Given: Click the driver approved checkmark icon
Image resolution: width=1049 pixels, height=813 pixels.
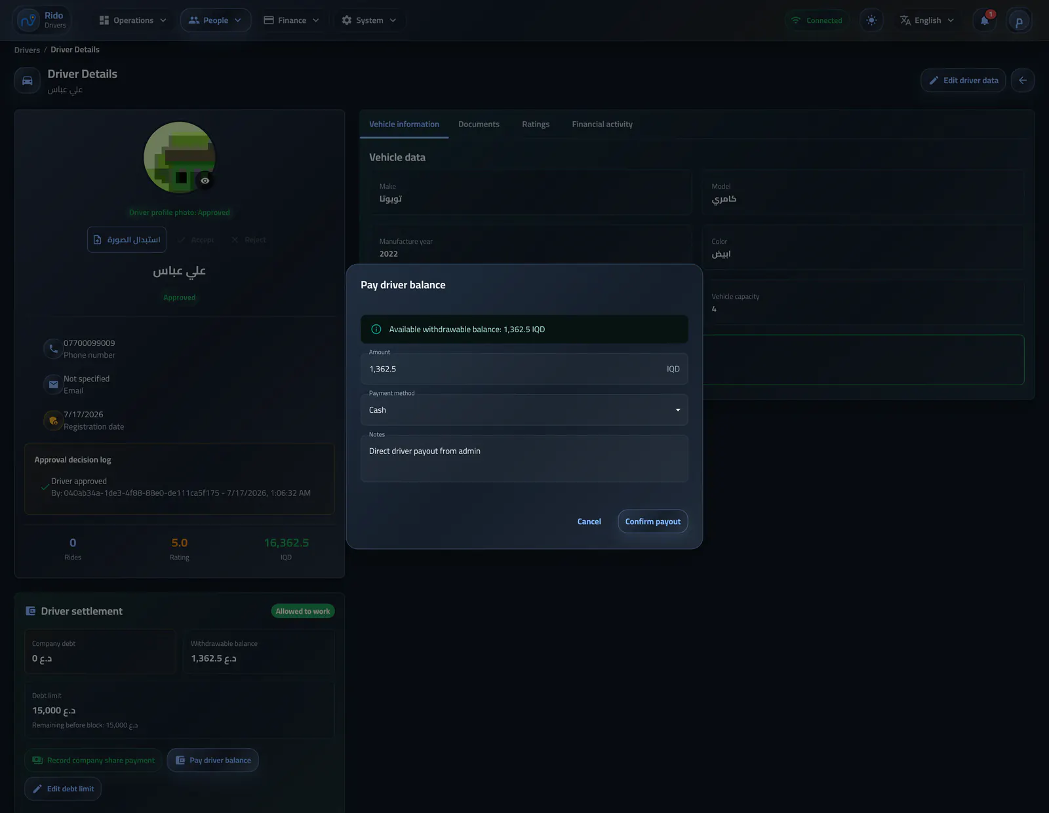Looking at the screenshot, I should click(45, 487).
